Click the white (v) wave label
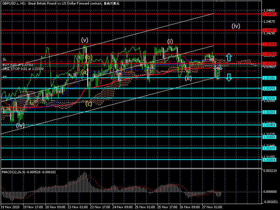Image resolution: width=280 pixels, height=210 pixels. click(84, 40)
